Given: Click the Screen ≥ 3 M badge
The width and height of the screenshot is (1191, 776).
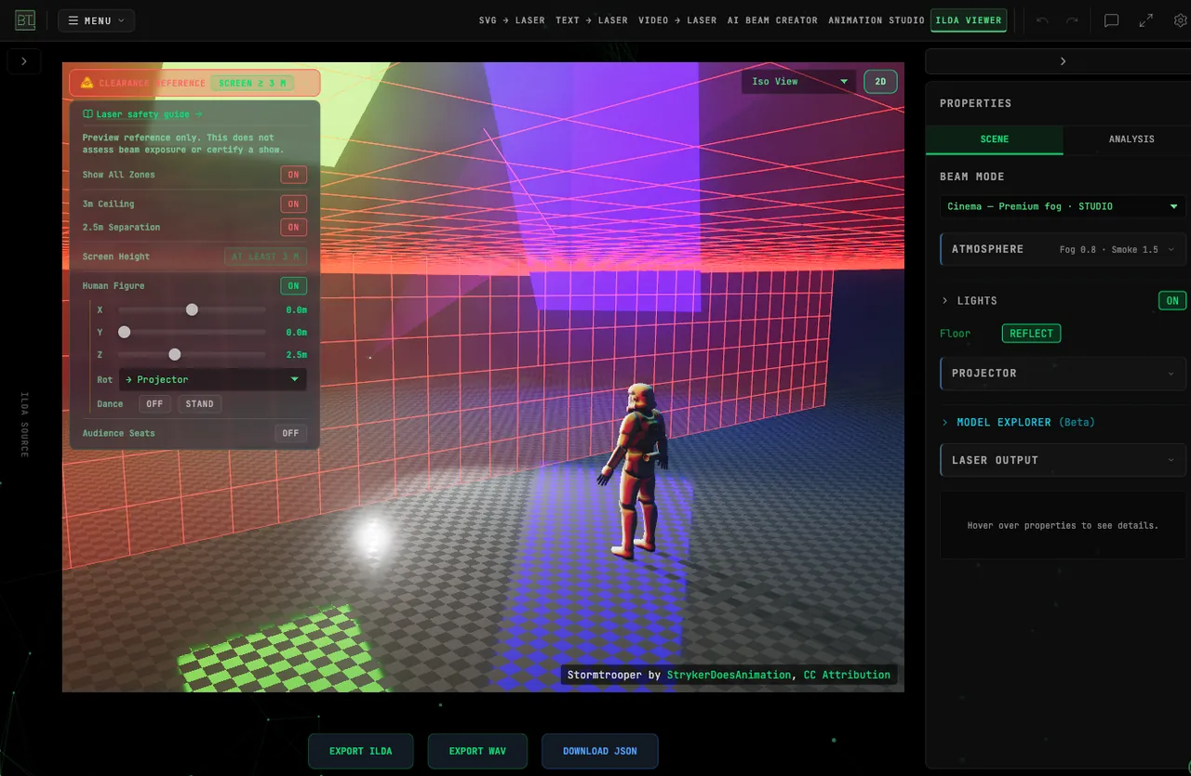Looking at the screenshot, I should [x=252, y=83].
